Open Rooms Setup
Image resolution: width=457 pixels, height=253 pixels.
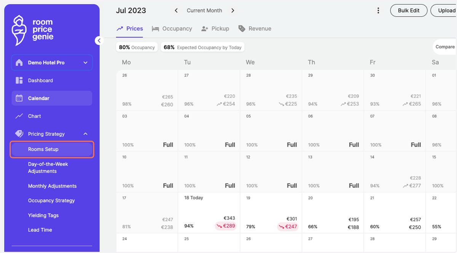pos(52,149)
